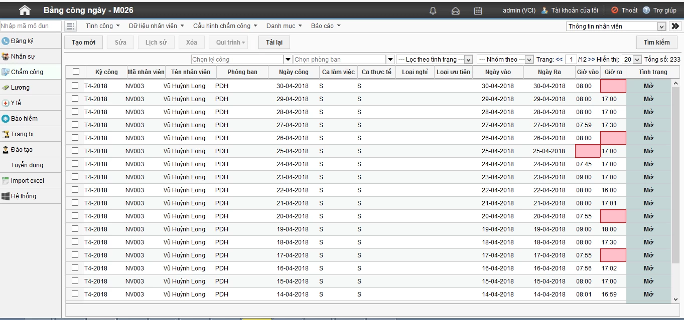Viewport: 684px width, 320px height.
Task: Open the mail inbox icon
Action: 456,11
